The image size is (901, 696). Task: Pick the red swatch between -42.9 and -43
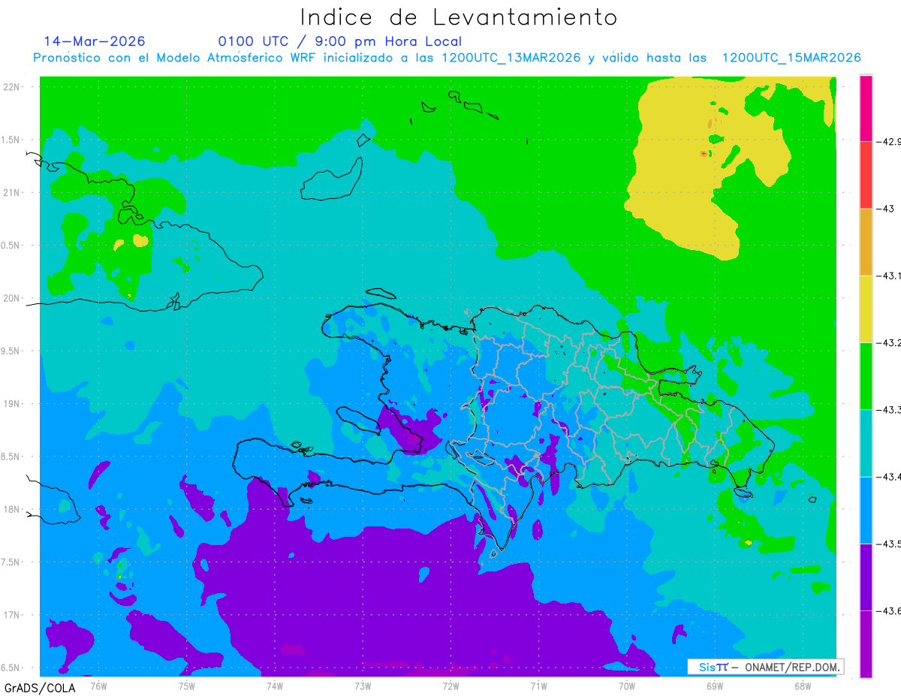(x=866, y=175)
